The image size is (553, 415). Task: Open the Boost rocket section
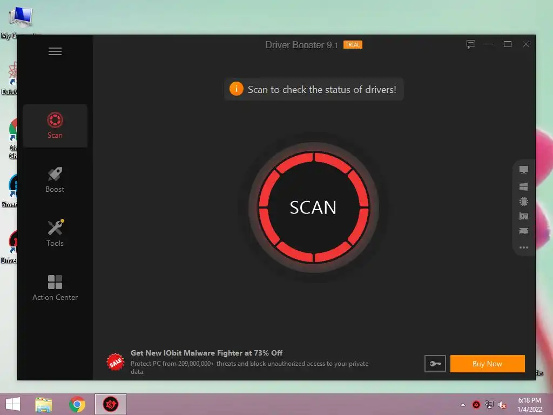[x=55, y=180]
